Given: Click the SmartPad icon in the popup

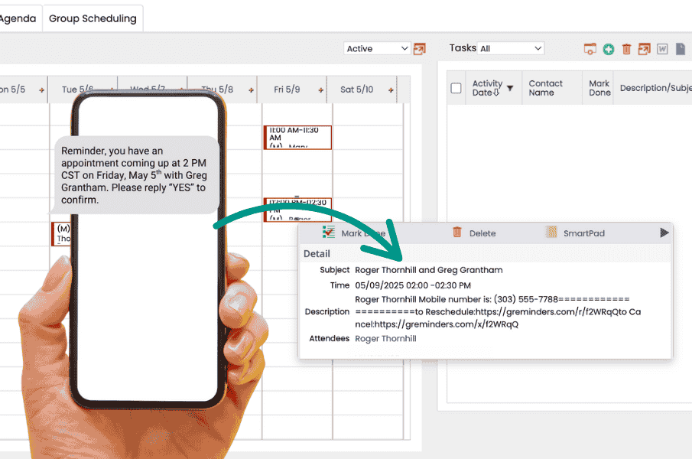Looking at the screenshot, I should point(551,233).
